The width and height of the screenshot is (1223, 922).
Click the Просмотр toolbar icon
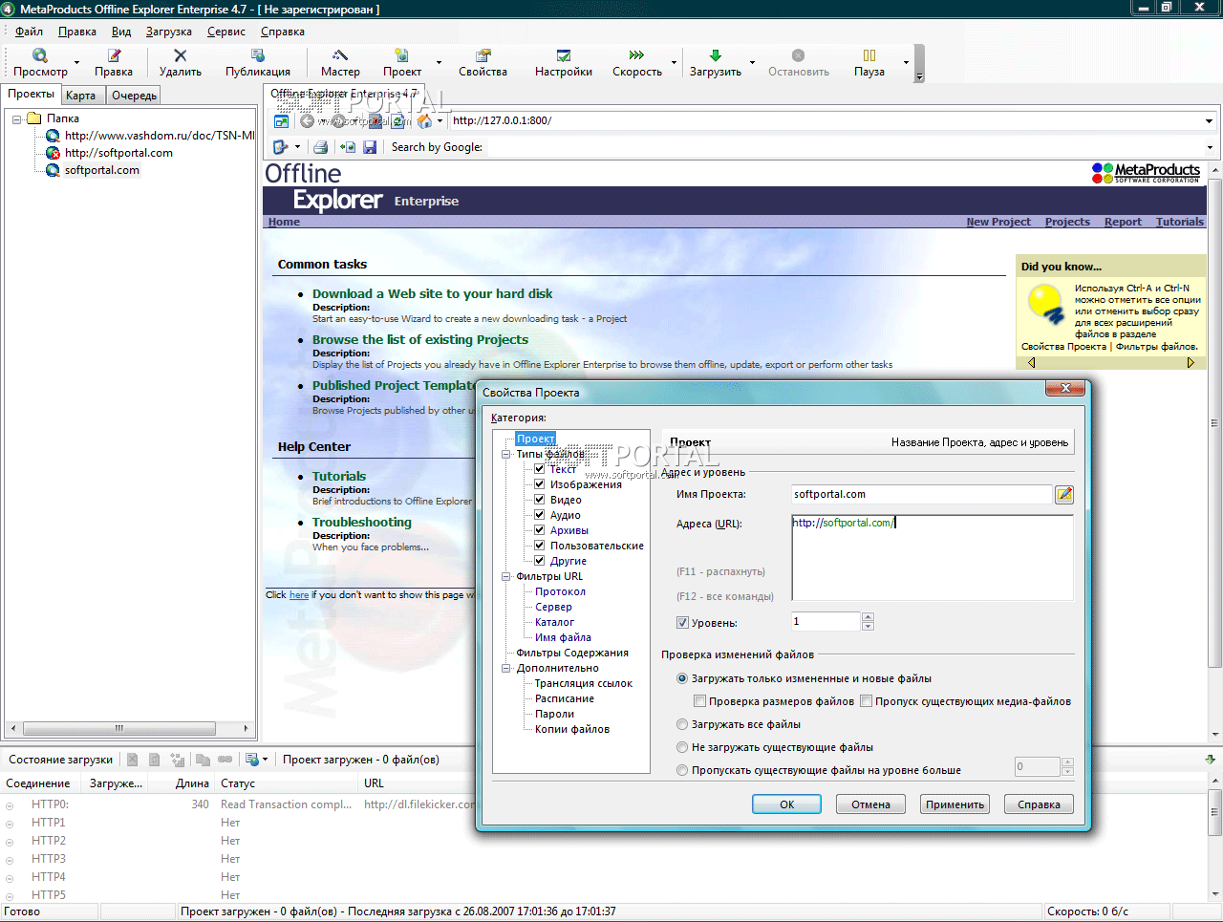point(40,55)
